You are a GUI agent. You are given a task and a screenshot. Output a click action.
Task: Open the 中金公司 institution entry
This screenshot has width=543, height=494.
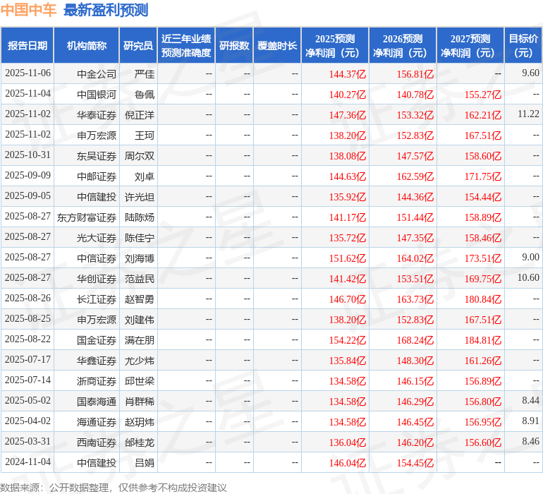tap(97, 73)
